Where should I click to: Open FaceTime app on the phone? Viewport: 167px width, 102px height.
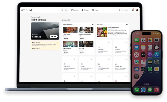coord(136,40)
